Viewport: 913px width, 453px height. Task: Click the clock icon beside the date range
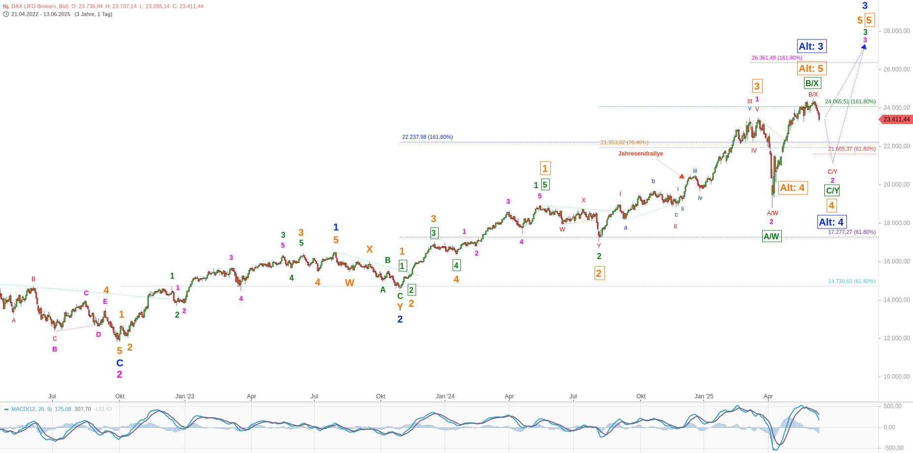(x=6, y=14)
